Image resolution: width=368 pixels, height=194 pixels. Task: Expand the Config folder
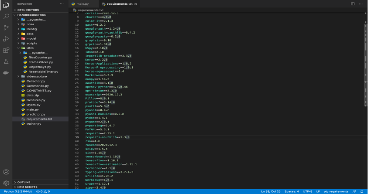click(40, 29)
